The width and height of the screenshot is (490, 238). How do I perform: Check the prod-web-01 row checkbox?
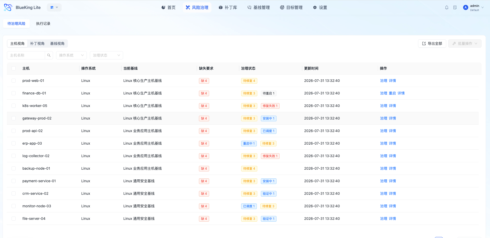coord(14,81)
